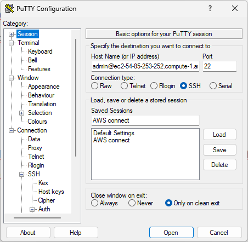Open the Features settings
The width and height of the screenshot is (248, 242).
click(x=39, y=69)
